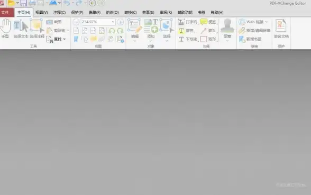This screenshot has height=195, width=311.
Task: Open dropdown arrow next to Scan icon
Action: tap(59, 3)
